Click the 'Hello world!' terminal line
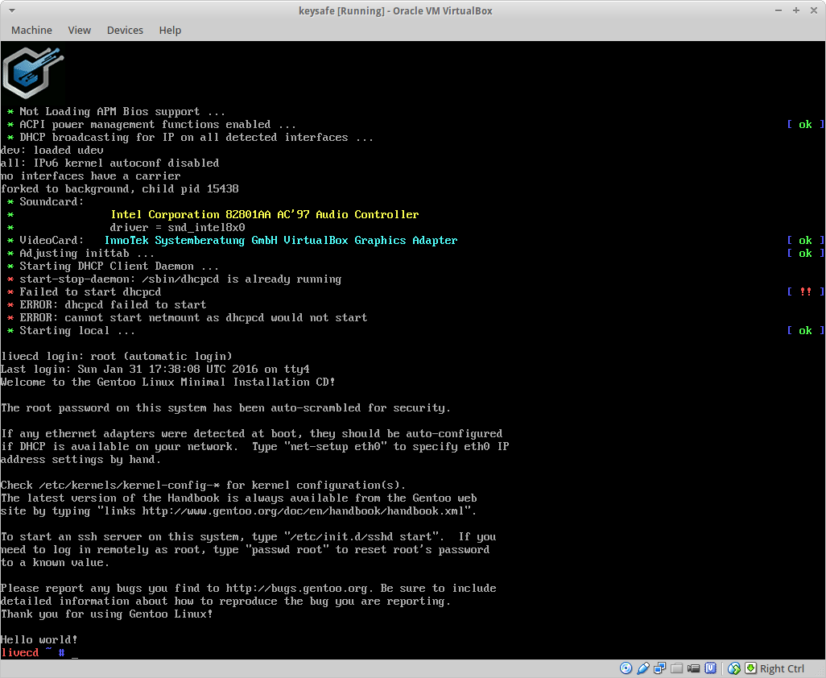This screenshot has width=826, height=678. (39, 639)
